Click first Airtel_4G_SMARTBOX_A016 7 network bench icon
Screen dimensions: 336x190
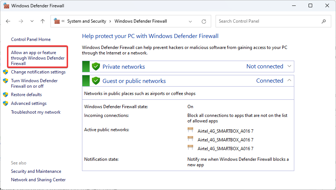coord(190,130)
